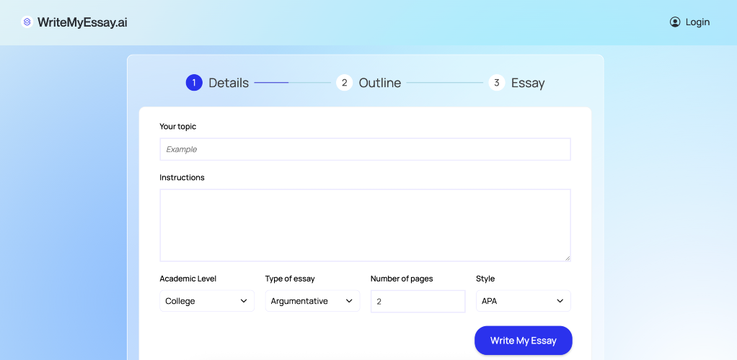This screenshot has width=737, height=360.
Task: Focus the Number of pages field
Action: point(418,302)
